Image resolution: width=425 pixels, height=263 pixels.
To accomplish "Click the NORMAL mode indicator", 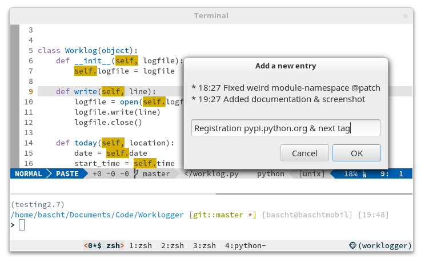I will [29, 173].
